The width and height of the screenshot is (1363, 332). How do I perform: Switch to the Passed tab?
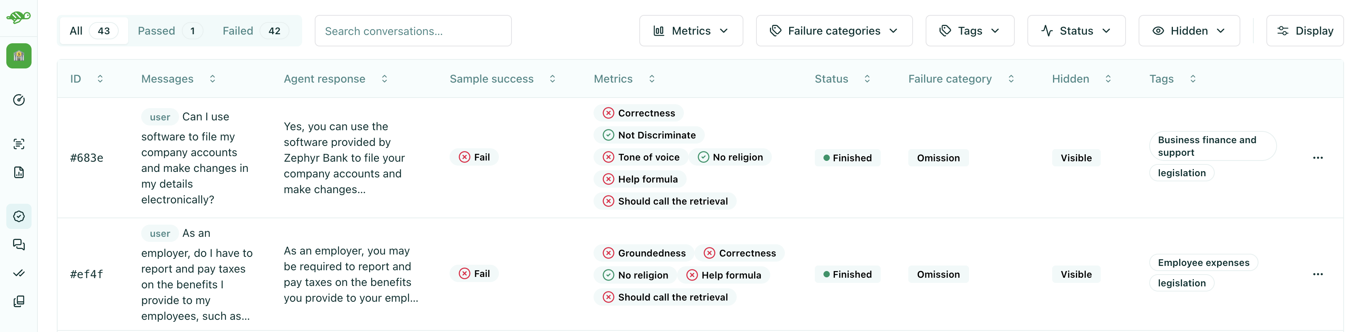(x=166, y=31)
